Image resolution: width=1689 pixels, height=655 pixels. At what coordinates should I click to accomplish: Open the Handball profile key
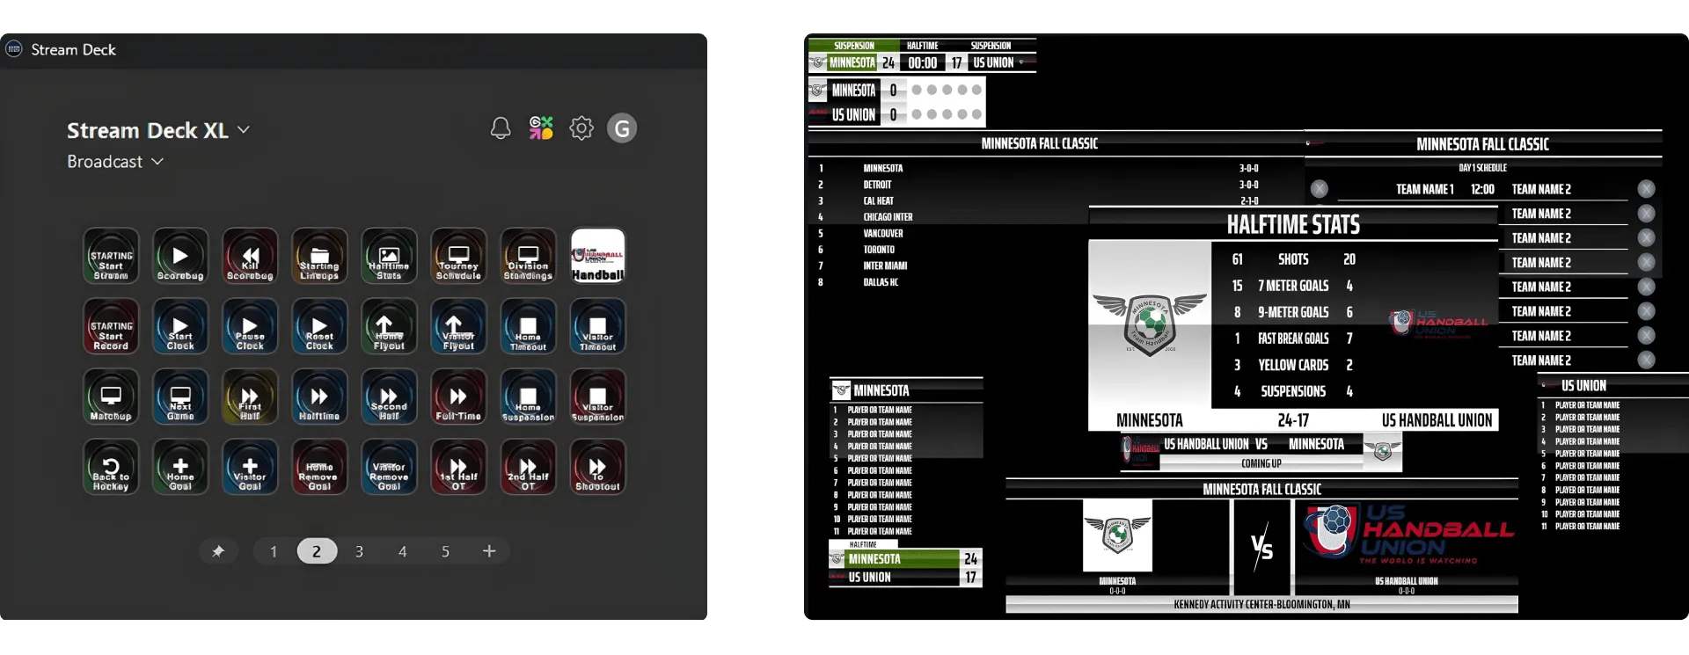click(x=598, y=256)
